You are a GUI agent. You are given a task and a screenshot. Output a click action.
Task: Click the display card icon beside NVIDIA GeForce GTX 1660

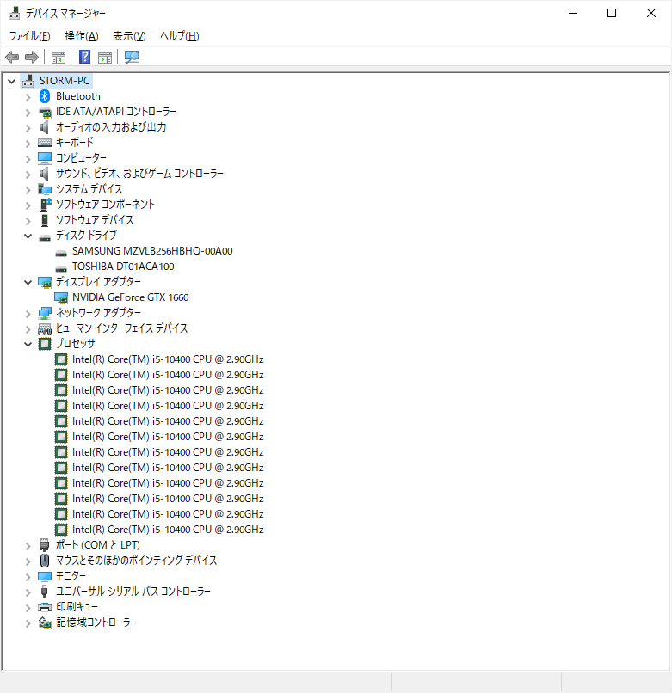[x=61, y=297]
